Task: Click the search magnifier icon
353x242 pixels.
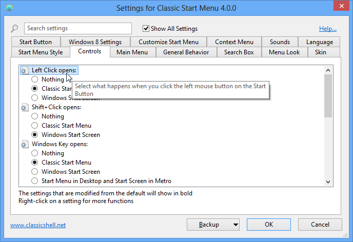Action: tap(15, 29)
